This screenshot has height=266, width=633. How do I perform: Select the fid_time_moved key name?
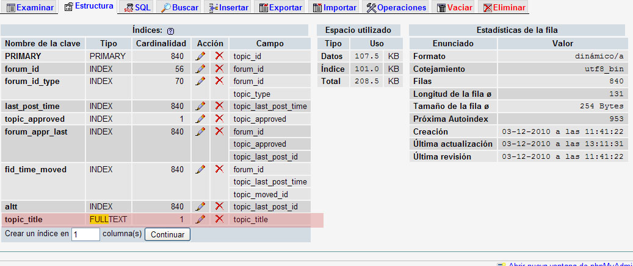point(43,182)
